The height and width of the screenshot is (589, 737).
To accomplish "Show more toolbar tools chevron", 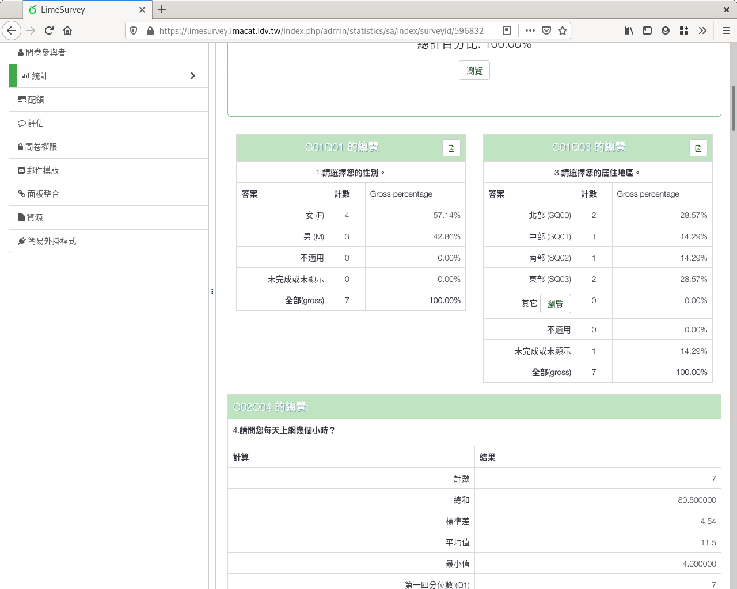I will (x=702, y=30).
